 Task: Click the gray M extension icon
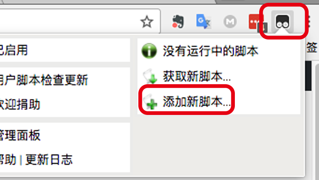pyautogui.click(x=230, y=22)
